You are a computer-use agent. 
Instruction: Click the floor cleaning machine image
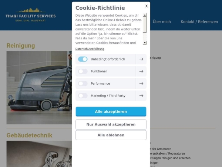[x=39, y=88]
